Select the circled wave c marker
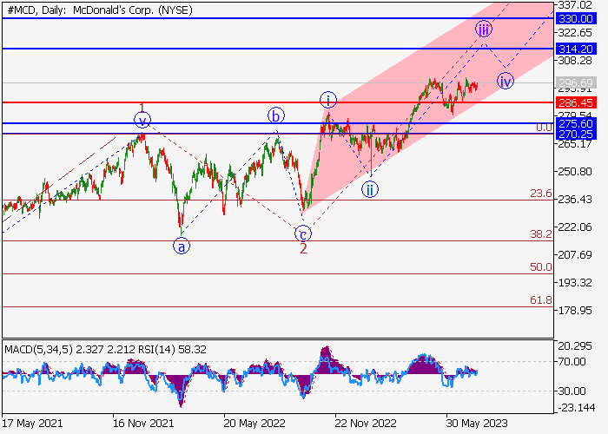Screen dimensions: 608x434 pyautogui.click(x=303, y=234)
